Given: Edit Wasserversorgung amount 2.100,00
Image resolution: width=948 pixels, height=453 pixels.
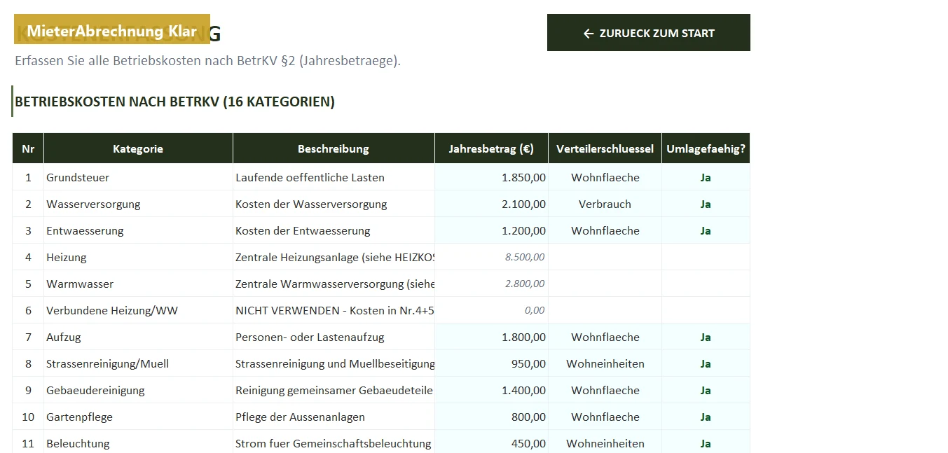Looking at the screenshot, I should pyautogui.click(x=491, y=204).
